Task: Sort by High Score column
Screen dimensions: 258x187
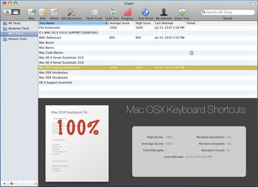Action: pyautogui.click(x=144, y=23)
